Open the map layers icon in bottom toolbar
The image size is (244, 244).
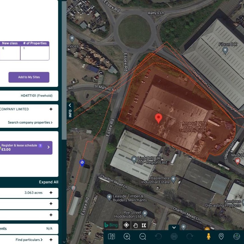[111, 236]
